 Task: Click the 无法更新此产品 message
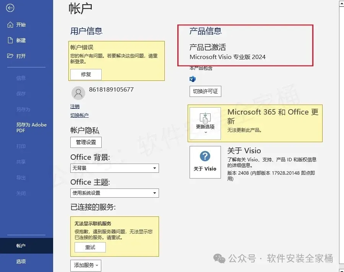coord(245,130)
